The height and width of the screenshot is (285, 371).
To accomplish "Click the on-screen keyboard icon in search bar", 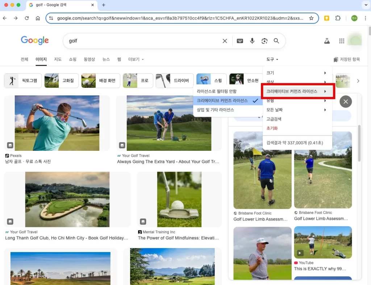I will tap(240, 41).
